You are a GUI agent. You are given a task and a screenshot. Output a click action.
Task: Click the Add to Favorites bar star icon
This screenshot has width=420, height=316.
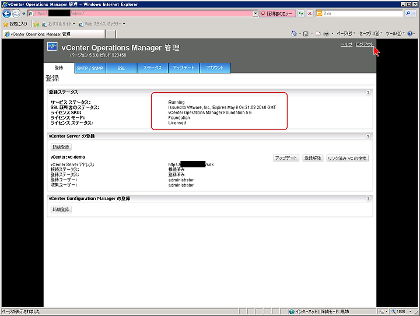[36, 24]
